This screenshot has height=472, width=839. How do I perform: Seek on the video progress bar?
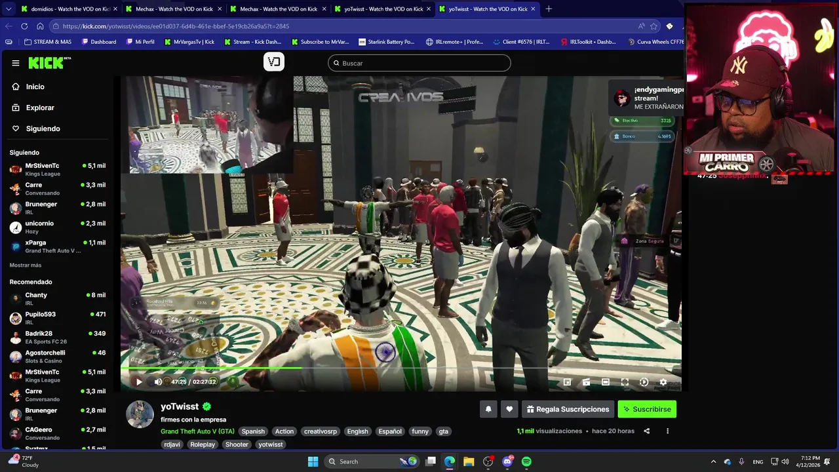(401, 368)
